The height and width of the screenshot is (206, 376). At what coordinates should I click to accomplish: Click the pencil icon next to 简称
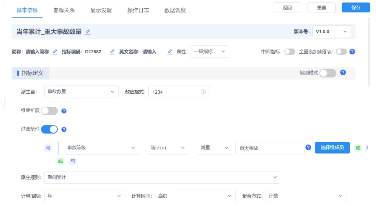click(55, 52)
